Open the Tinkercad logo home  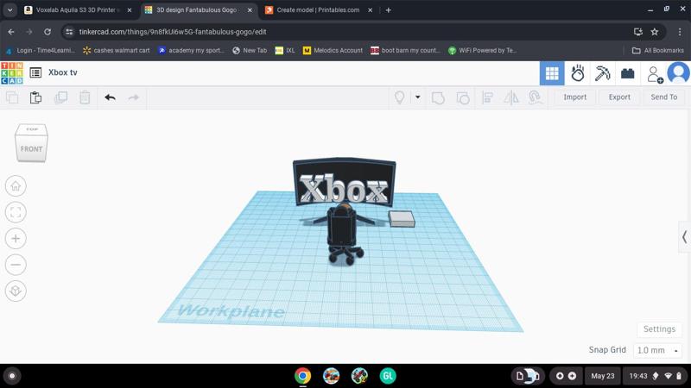pos(12,73)
